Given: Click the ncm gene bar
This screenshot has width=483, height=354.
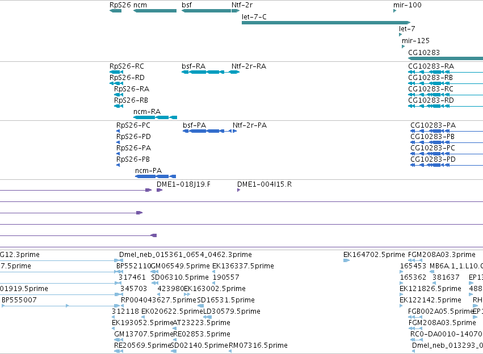Looking at the screenshot, I should [x=155, y=11].
